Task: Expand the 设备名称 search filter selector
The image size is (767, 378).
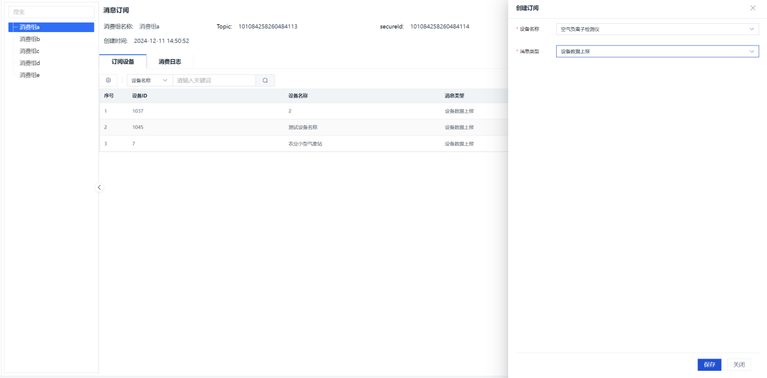Action: click(x=149, y=80)
